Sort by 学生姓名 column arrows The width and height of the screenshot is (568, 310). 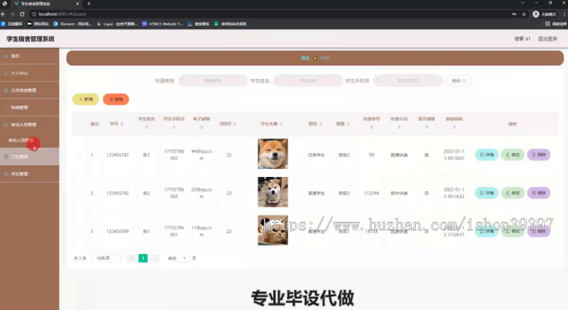[x=146, y=127]
